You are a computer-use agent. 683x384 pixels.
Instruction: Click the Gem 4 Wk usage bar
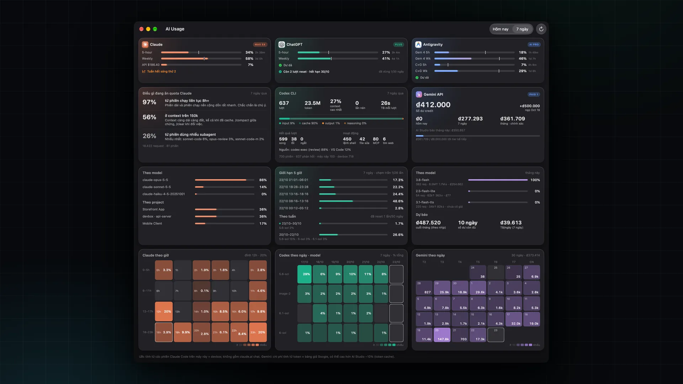474,59
